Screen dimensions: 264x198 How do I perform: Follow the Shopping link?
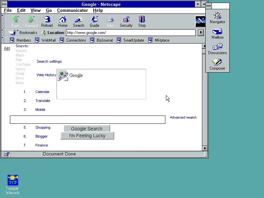43,127
